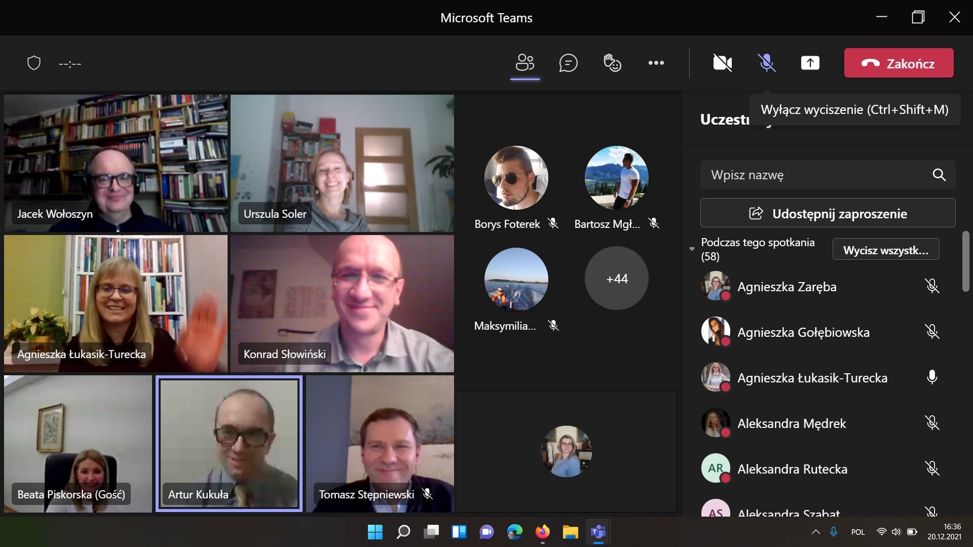Click the +44 more participants circle
The width and height of the screenshot is (973, 547).
(616, 279)
